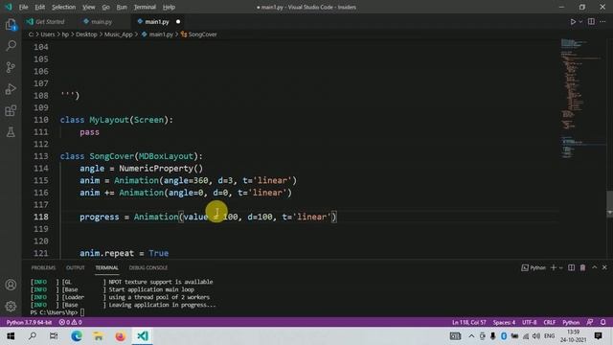Viewport: 613px width, 345px height.
Task: Open File Explorer from taskbar
Action: (x=98, y=336)
